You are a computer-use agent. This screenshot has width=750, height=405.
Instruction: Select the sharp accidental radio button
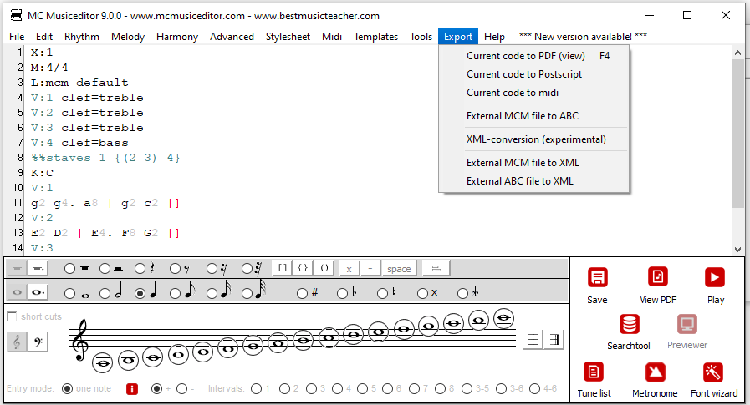tap(302, 293)
